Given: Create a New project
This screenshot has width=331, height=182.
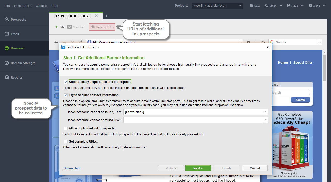Looking at the screenshot, I should pos(255,6).
